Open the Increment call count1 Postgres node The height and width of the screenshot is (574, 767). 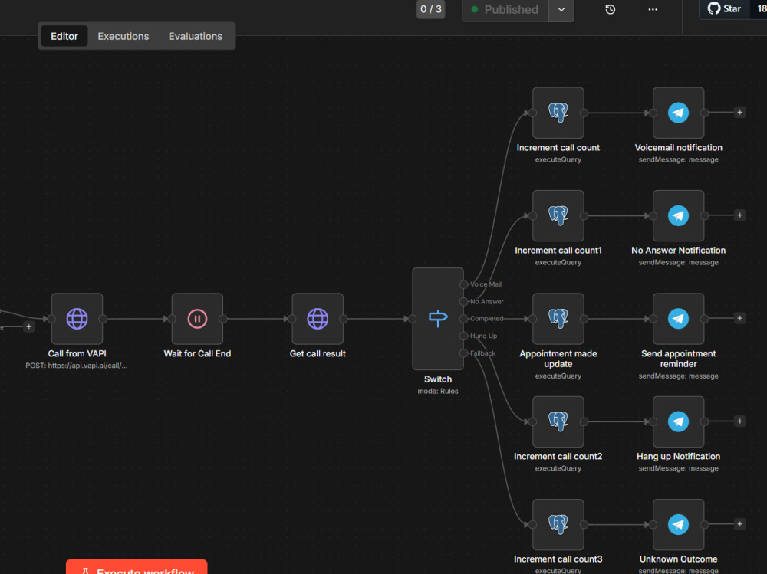(x=558, y=215)
